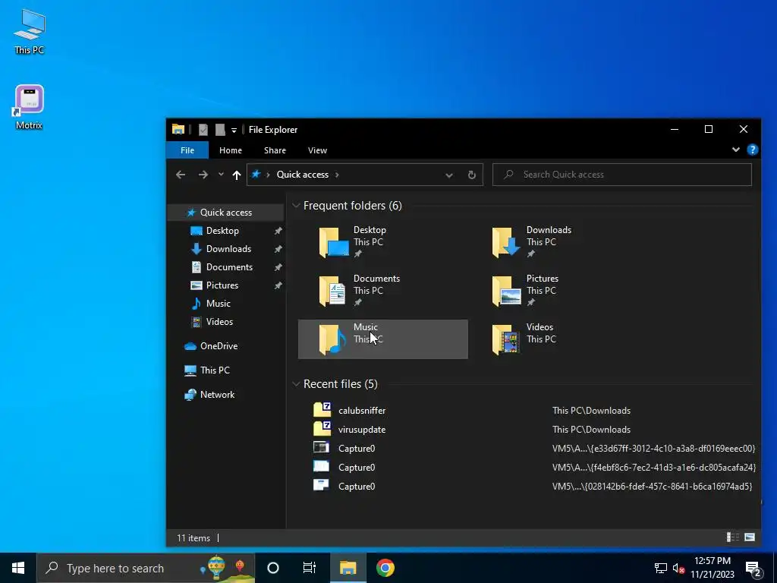Open File Explorer Help icon
The height and width of the screenshot is (583, 777).
[x=752, y=150]
